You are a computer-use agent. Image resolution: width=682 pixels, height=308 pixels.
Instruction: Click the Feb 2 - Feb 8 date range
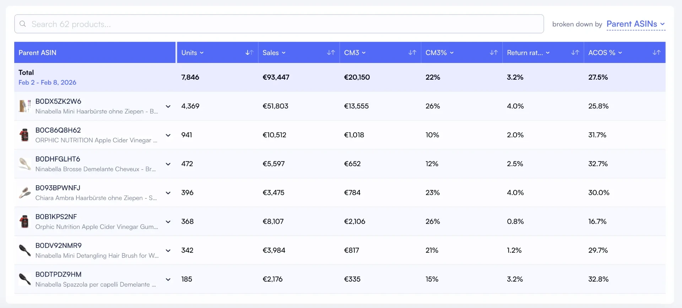47,83
